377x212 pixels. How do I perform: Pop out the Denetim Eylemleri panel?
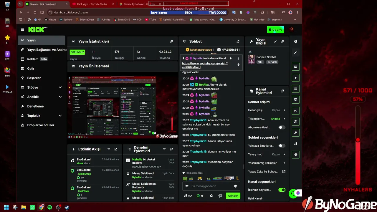pos(171,149)
